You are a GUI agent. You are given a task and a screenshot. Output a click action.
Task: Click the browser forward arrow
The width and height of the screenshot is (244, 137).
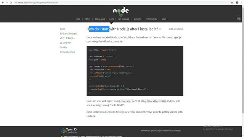click(x=7, y=3)
